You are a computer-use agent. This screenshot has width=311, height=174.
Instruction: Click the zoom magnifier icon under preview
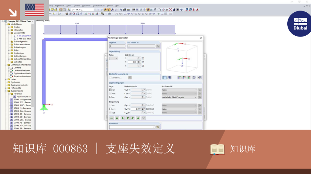(199, 78)
